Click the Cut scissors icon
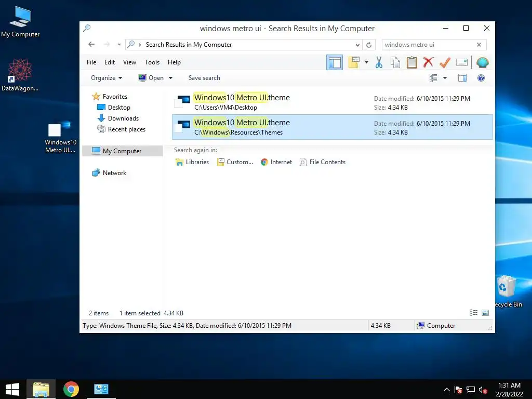The width and height of the screenshot is (532, 399). [379, 62]
